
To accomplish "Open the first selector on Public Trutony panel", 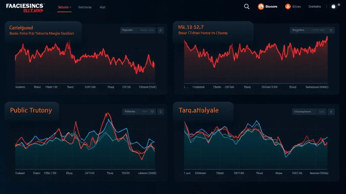I will pyautogui.click(x=130, y=111).
